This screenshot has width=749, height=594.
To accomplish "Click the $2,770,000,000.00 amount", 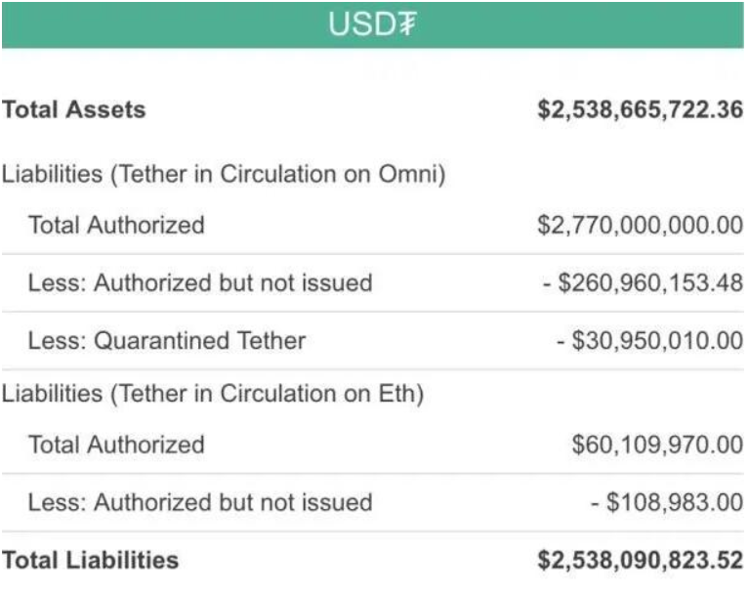I will click(641, 225).
